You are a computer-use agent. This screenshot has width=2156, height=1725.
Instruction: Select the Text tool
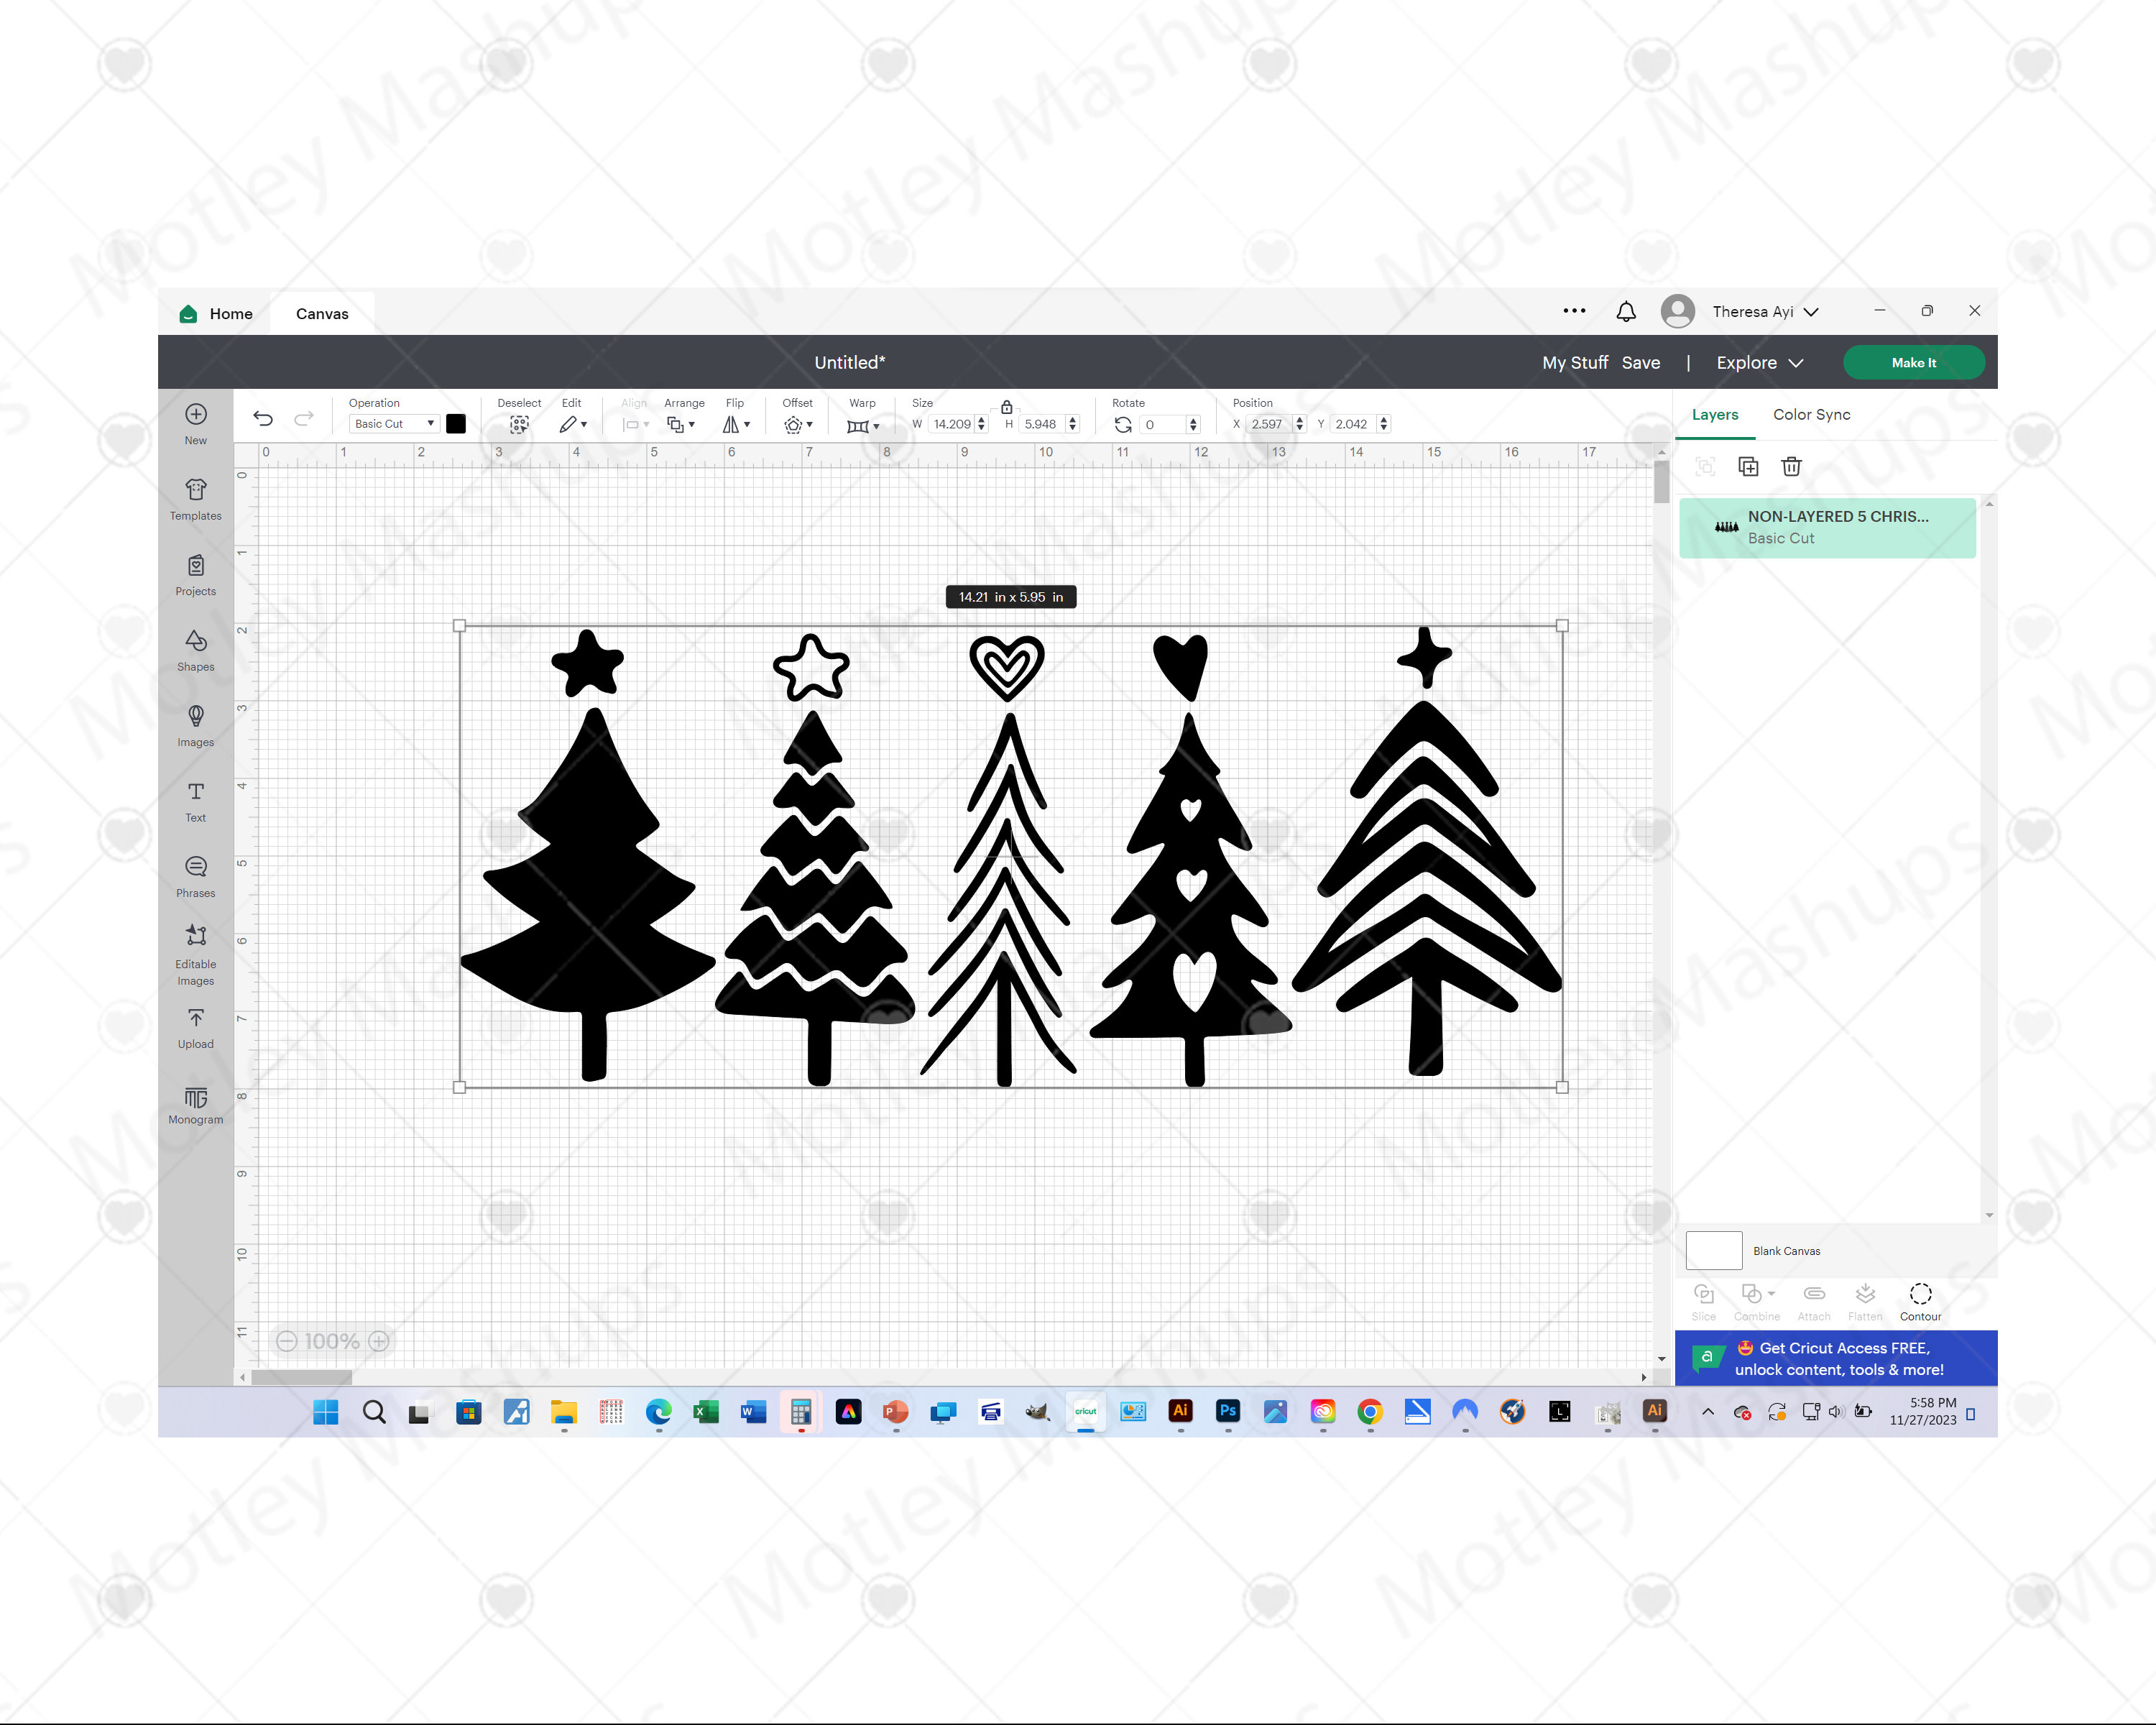(x=194, y=801)
